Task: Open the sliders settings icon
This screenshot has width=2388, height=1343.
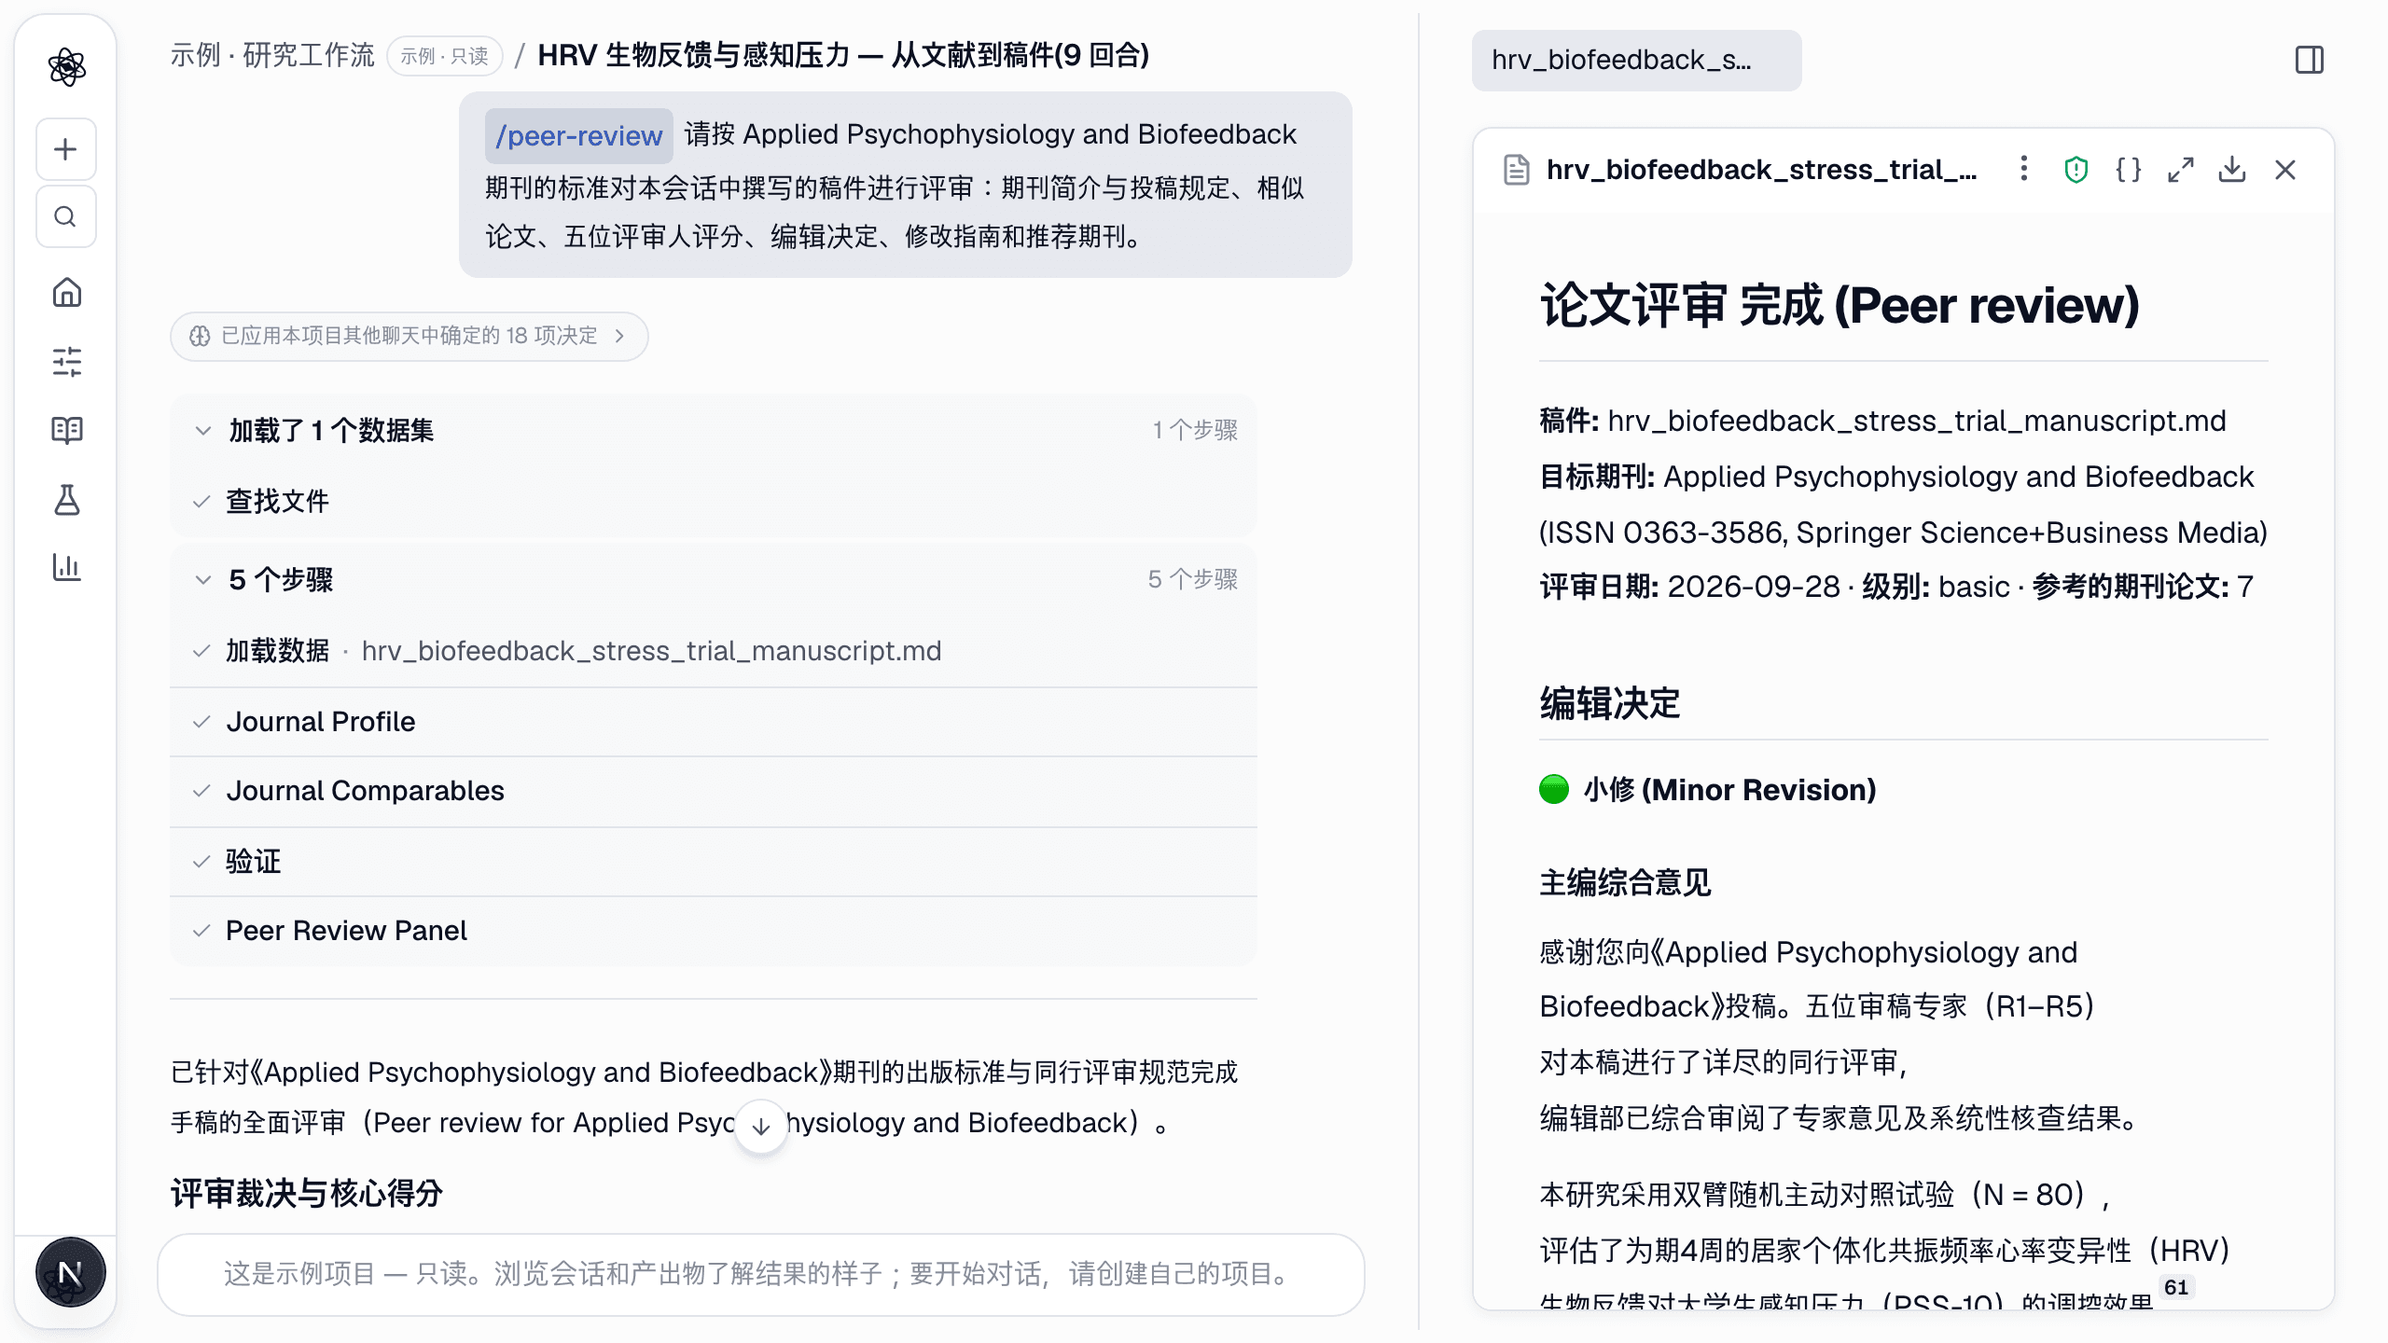Action: point(66,361)
